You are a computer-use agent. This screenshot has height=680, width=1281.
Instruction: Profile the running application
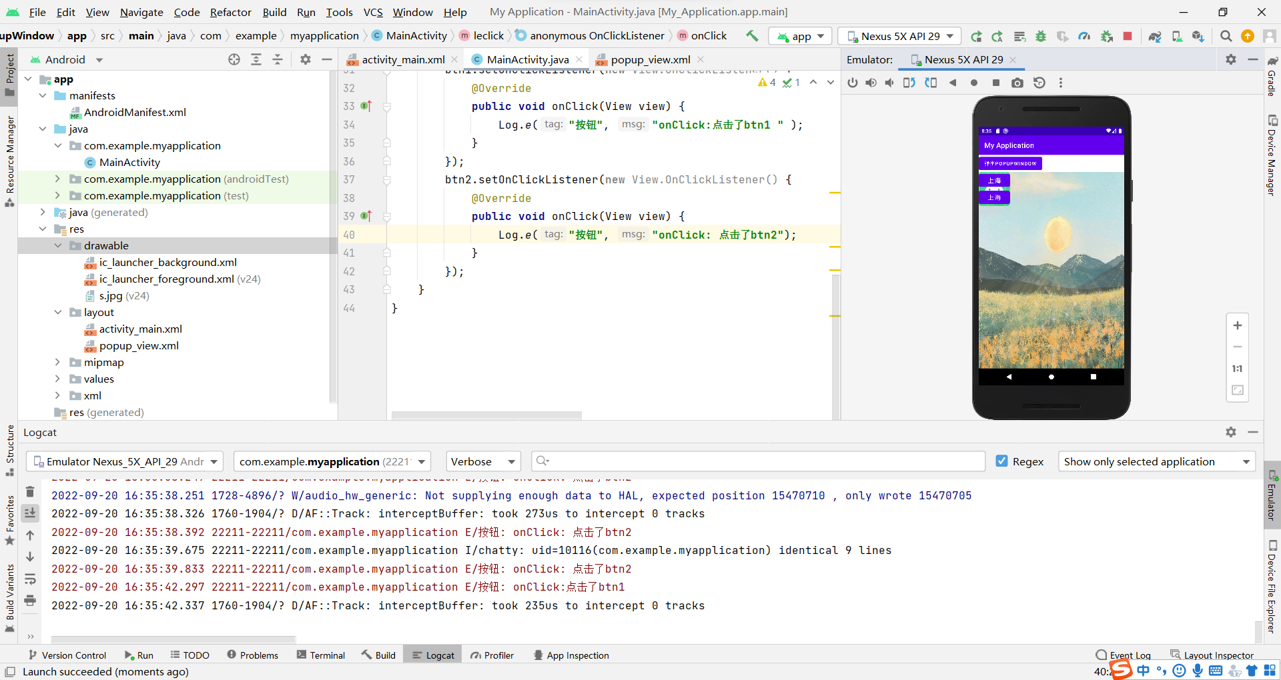click(x=1084, y=36)
